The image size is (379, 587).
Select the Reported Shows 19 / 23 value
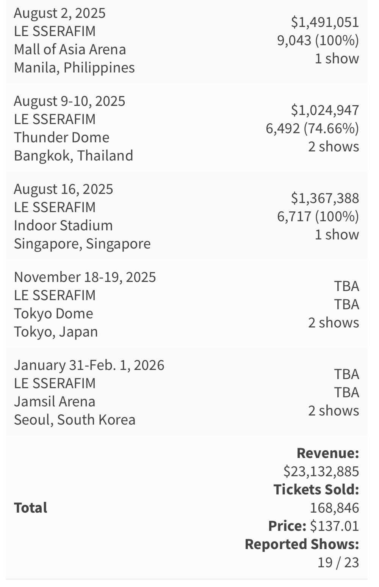click(x=338, y=563)
